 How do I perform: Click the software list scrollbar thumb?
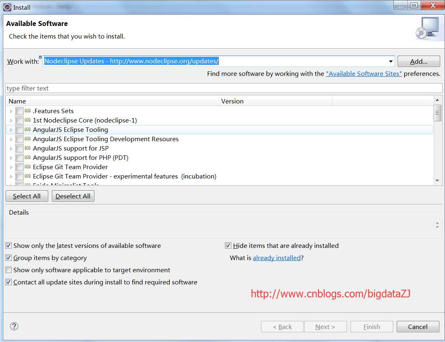click(437, 113)
